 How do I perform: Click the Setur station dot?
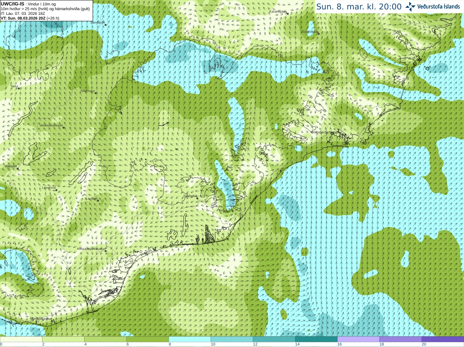(19, 88)
